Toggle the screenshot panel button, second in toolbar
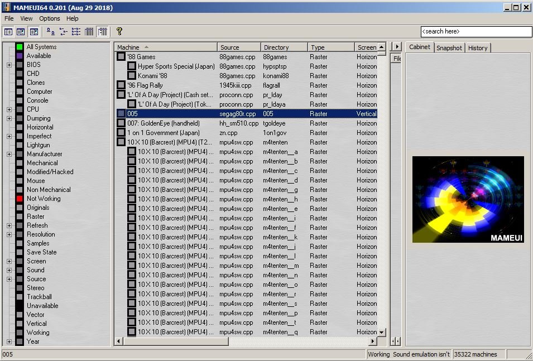This screenshot has width=533, height=361. 21,32
